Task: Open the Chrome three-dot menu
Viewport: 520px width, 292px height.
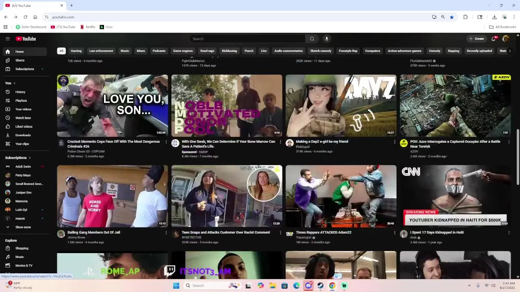Action: [x=514, y=17]
